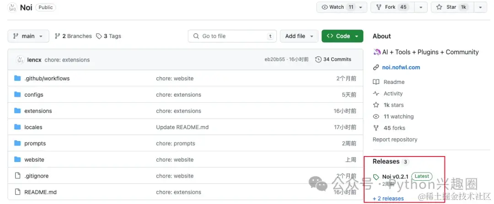Click the link chain icon beside noi.nofwl.com
This screenshot has height=204, width=494.
point(376,67)
